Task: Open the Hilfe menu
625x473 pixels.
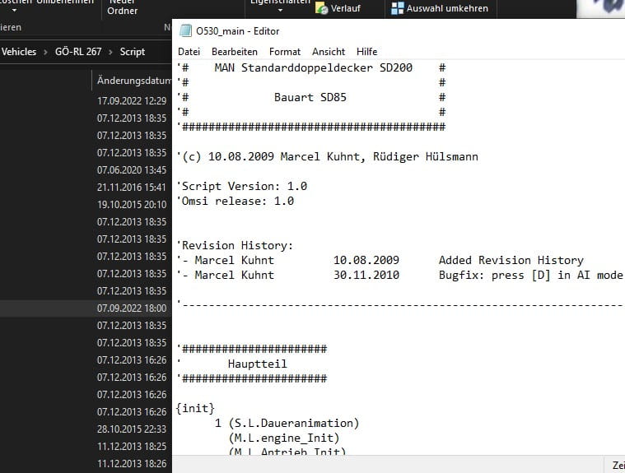Action: pyautogui.click(x=366, y=52)
